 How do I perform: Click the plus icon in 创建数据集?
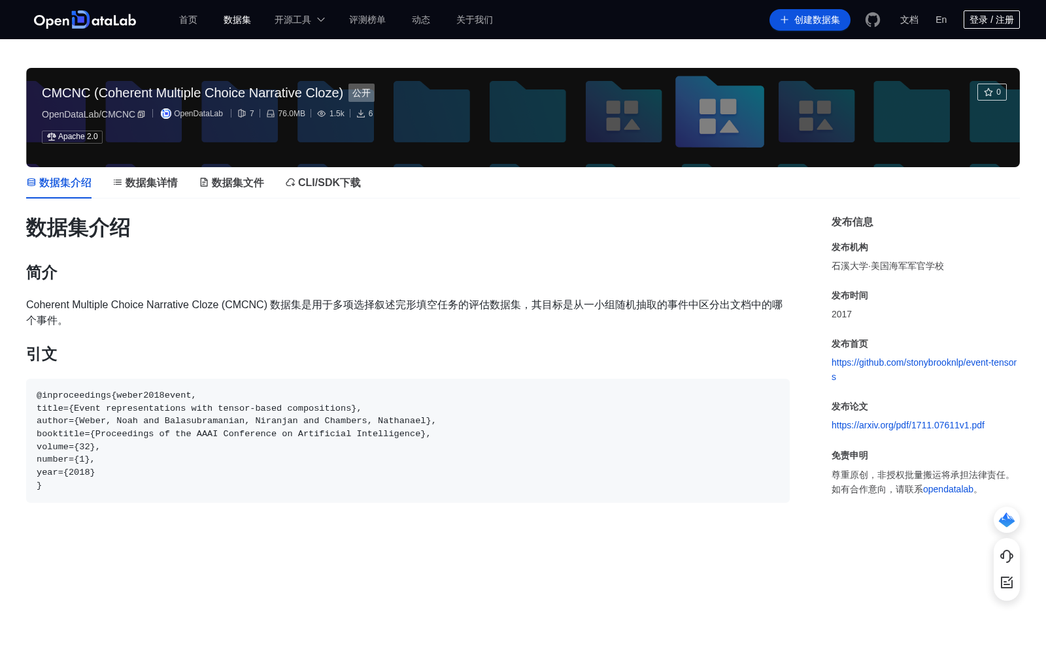785,20
